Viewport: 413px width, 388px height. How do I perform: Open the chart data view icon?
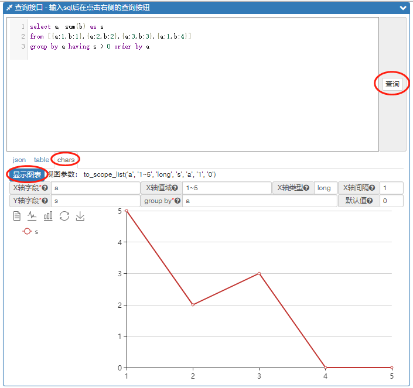click(x=17, y=216)
